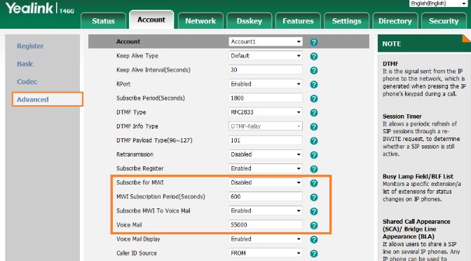471x261 pixels.
Task: Click help icon for Subscribe MWI To Voice Mail
Action: [x=313, y=211]
